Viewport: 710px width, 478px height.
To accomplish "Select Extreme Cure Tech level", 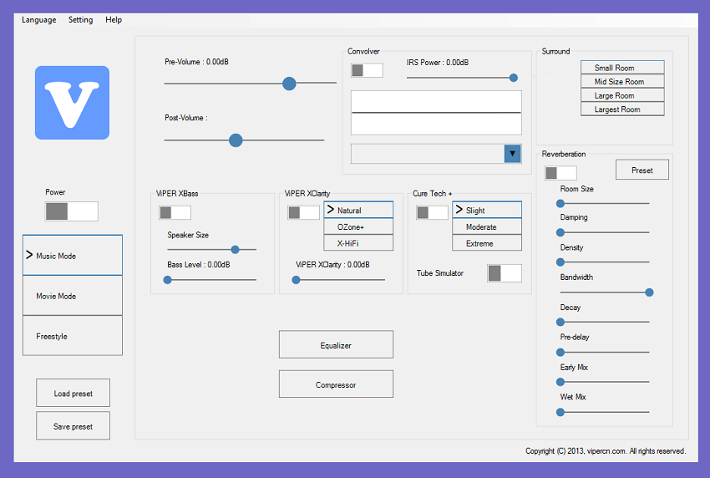I will click(x=487, y=243).
